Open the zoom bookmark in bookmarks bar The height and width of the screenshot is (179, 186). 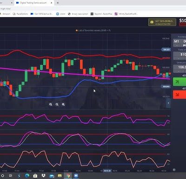[x=61, y=14]
